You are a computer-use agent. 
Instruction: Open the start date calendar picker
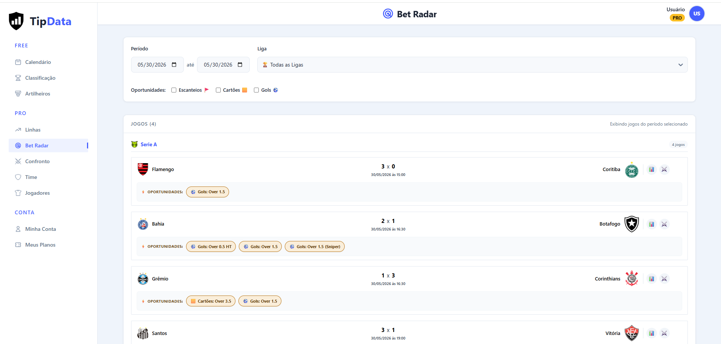[x=174, y=65]
